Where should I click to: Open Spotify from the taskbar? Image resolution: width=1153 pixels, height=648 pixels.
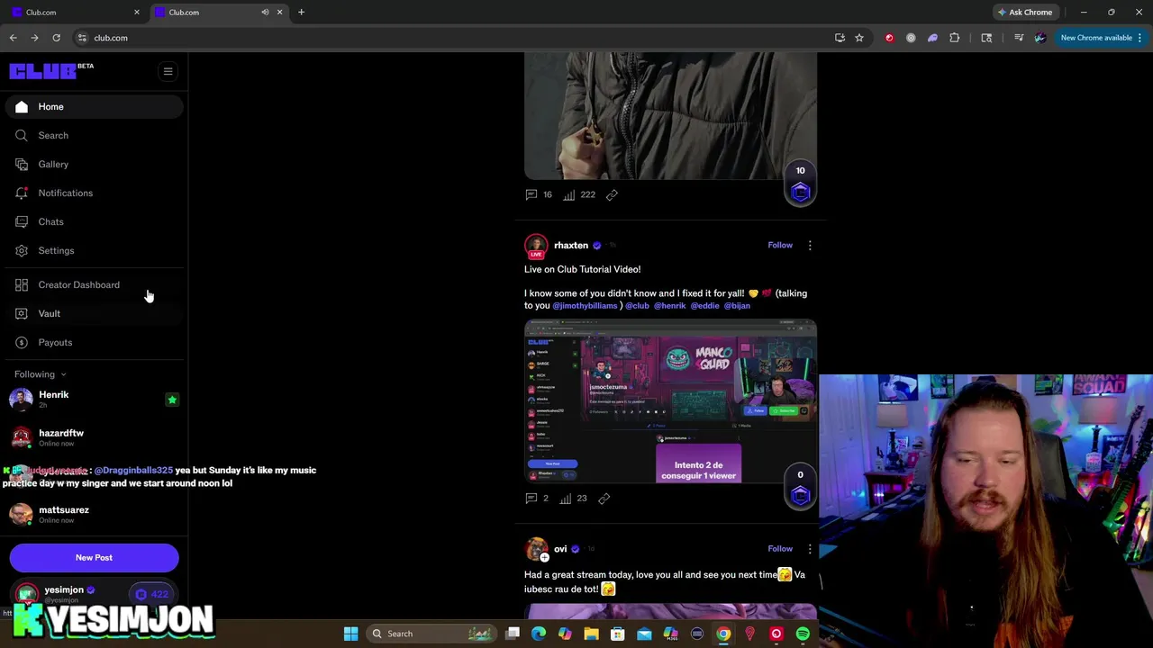(803, 634)
